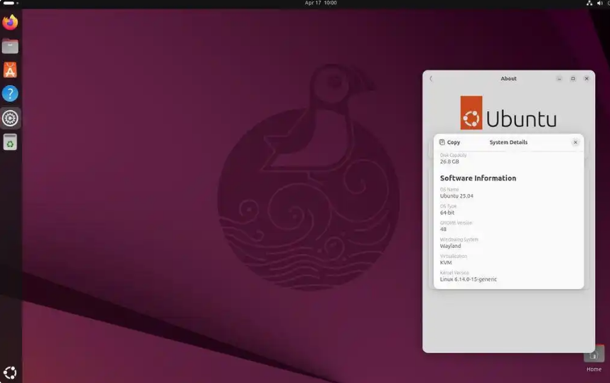610x383 pixels.
Task: Select the 'Linux 6.14.0-15-generic' kernel value
Action: [x=469, y=279]
